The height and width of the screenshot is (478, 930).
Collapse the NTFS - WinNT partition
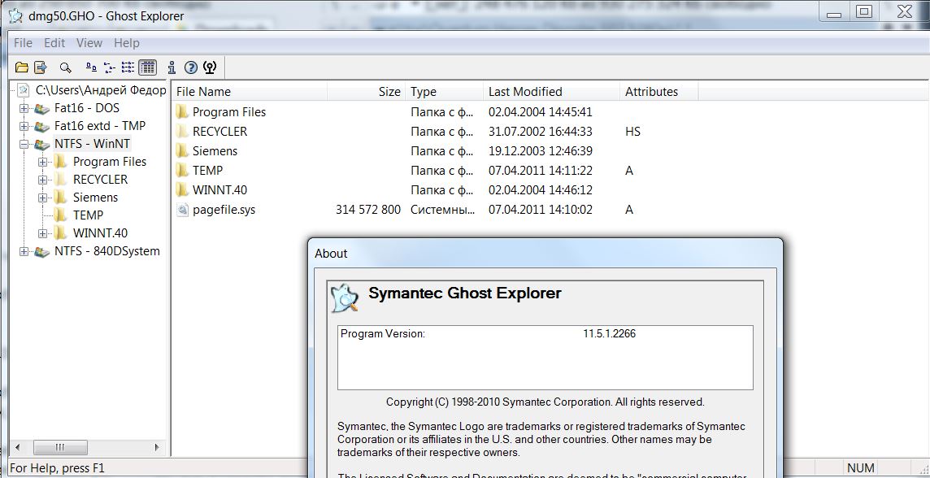[24, 144]
